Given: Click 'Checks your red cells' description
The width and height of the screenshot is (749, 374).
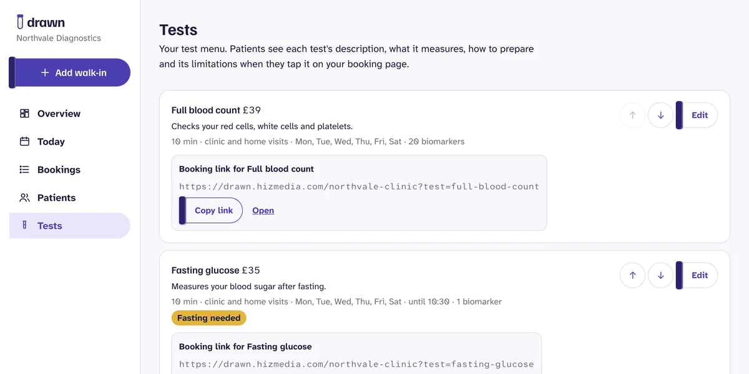Looking at the screenshot, I should pyautogui.click(x=262, y=127).
